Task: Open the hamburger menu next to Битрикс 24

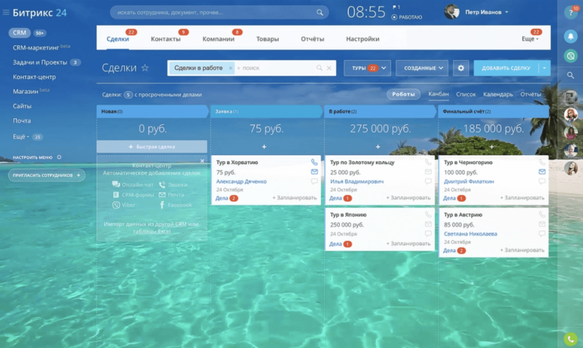Action: (x=6, y=12)
